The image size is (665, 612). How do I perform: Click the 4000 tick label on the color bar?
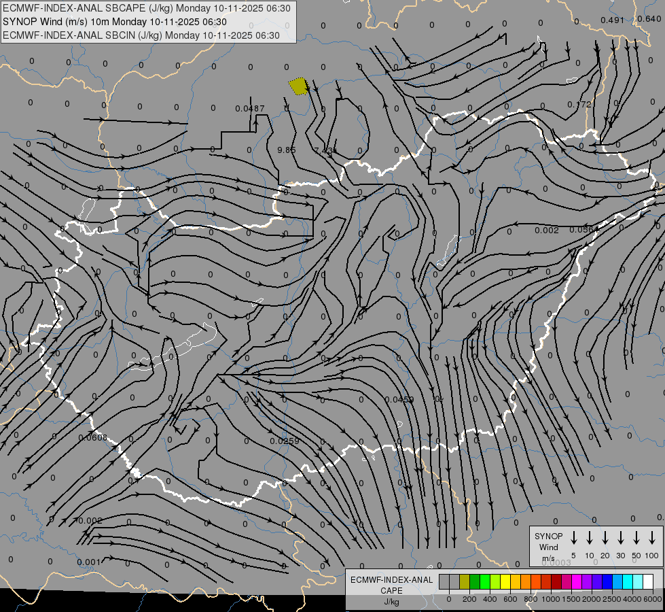click(632, 599)
